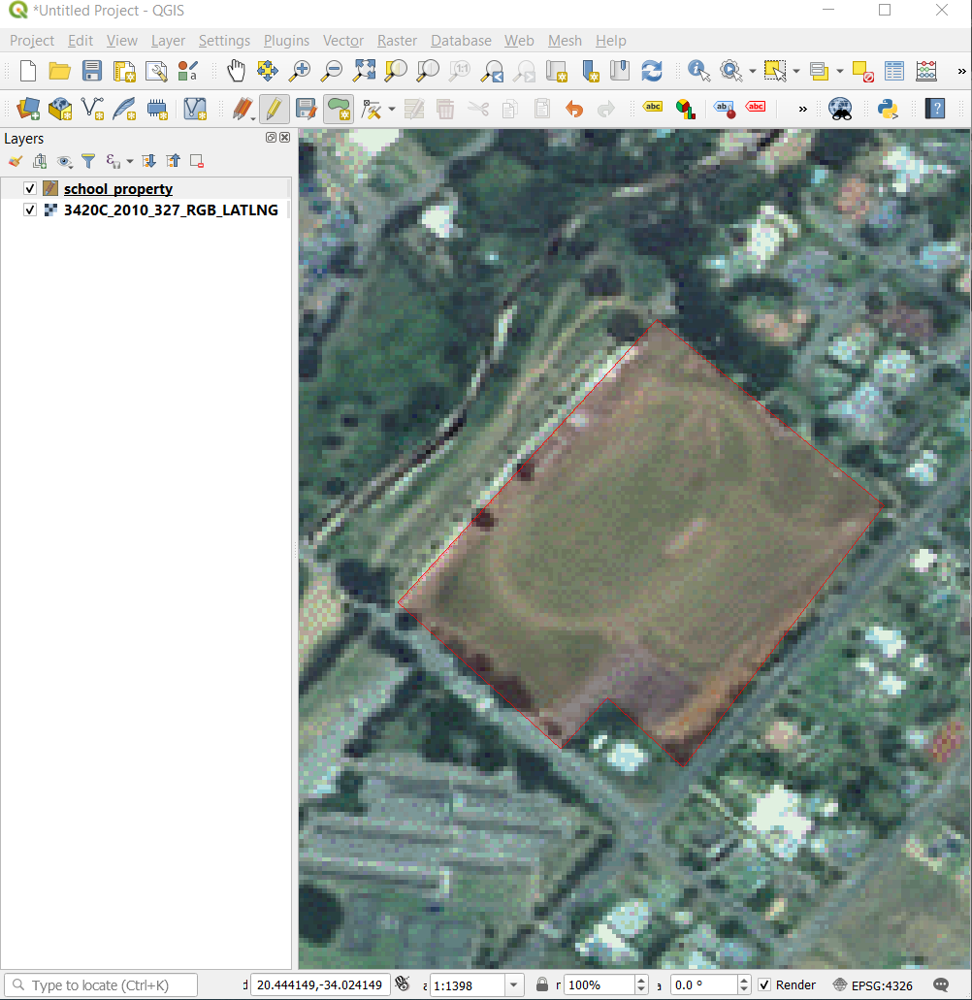Viewport: 972px width, 1000px height.
Task: Open the map scale dropdown
Action: [x=512, y=984]
